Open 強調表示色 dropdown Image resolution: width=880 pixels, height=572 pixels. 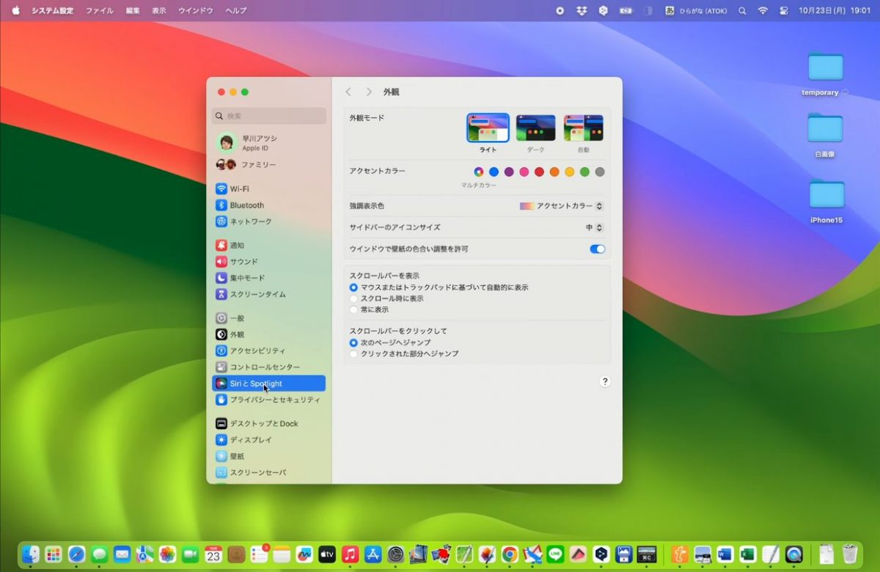point(562,206)
